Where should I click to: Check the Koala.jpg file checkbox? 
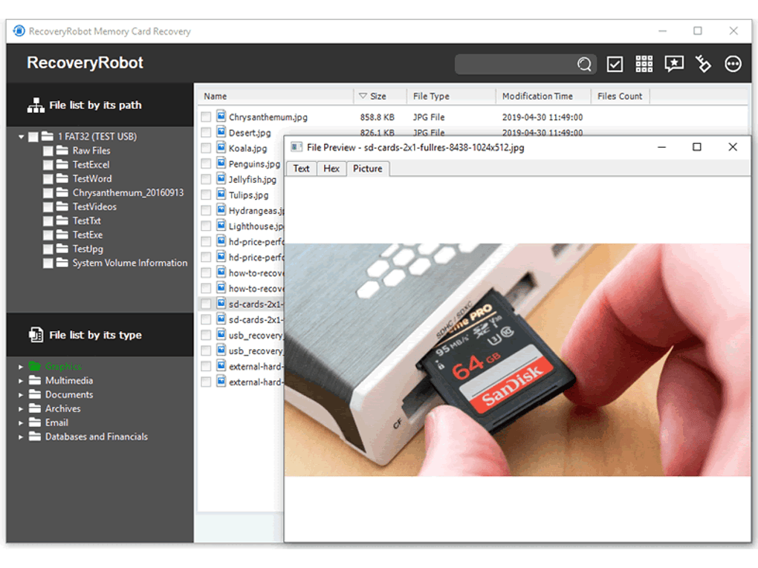click(206, 148)
